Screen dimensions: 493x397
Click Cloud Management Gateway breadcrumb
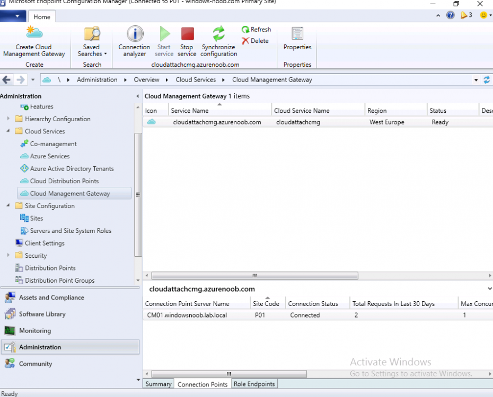[x=272, y=80]
